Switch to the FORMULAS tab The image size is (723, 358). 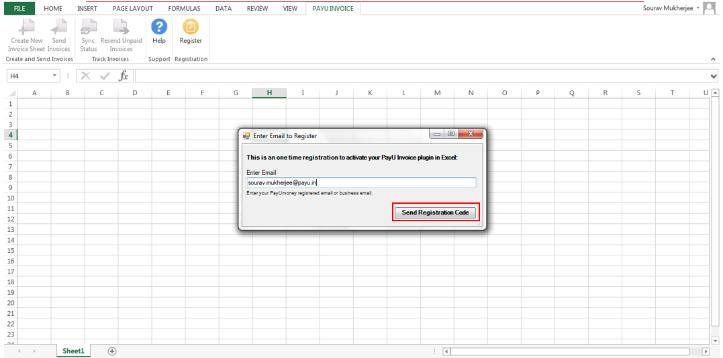(x=184, y=8)
